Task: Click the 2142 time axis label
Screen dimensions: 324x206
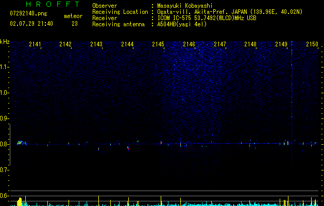Action: [65, 44]
